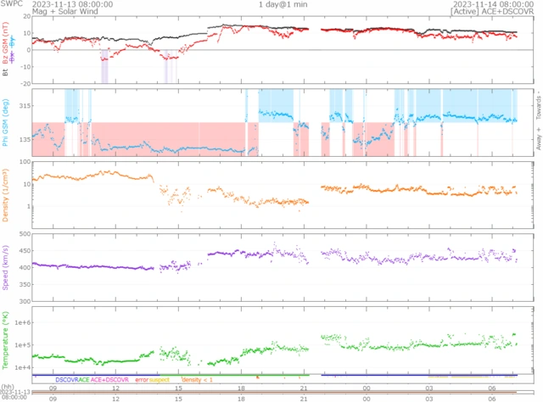Click the 20 tick on the Bz axis
543x402 pixels.
coord(27,16)
